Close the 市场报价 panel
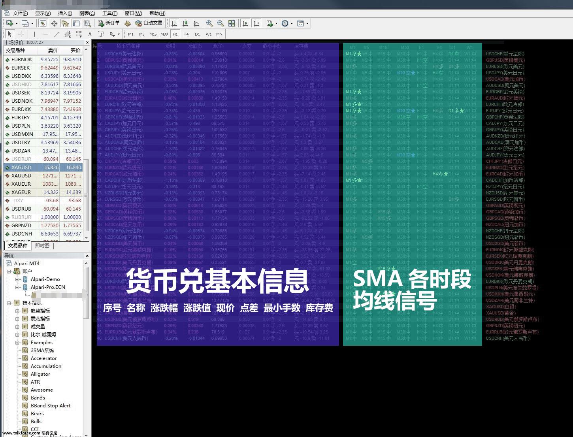573x437 pixels. pos(87,42)
